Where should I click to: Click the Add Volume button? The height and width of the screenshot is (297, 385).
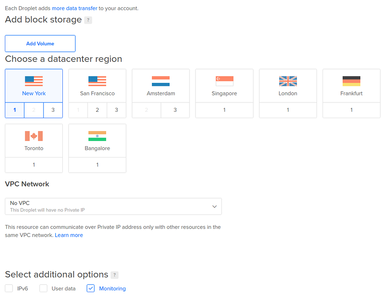[x=40, y=43]
